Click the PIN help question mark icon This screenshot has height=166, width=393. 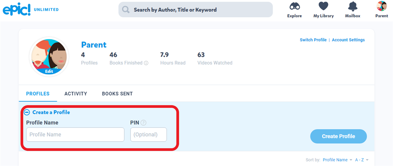(x=143, y=123)
